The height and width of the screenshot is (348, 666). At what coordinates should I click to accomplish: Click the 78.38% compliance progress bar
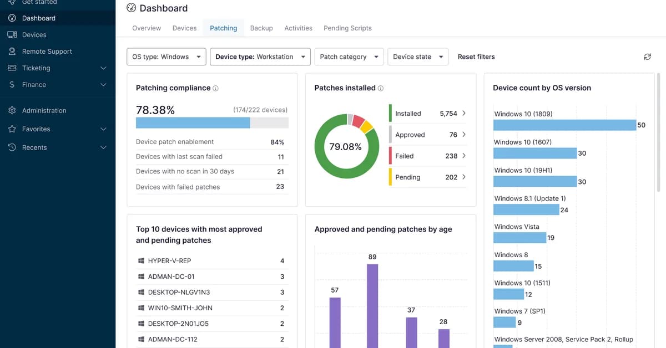[x=212, y=123]
